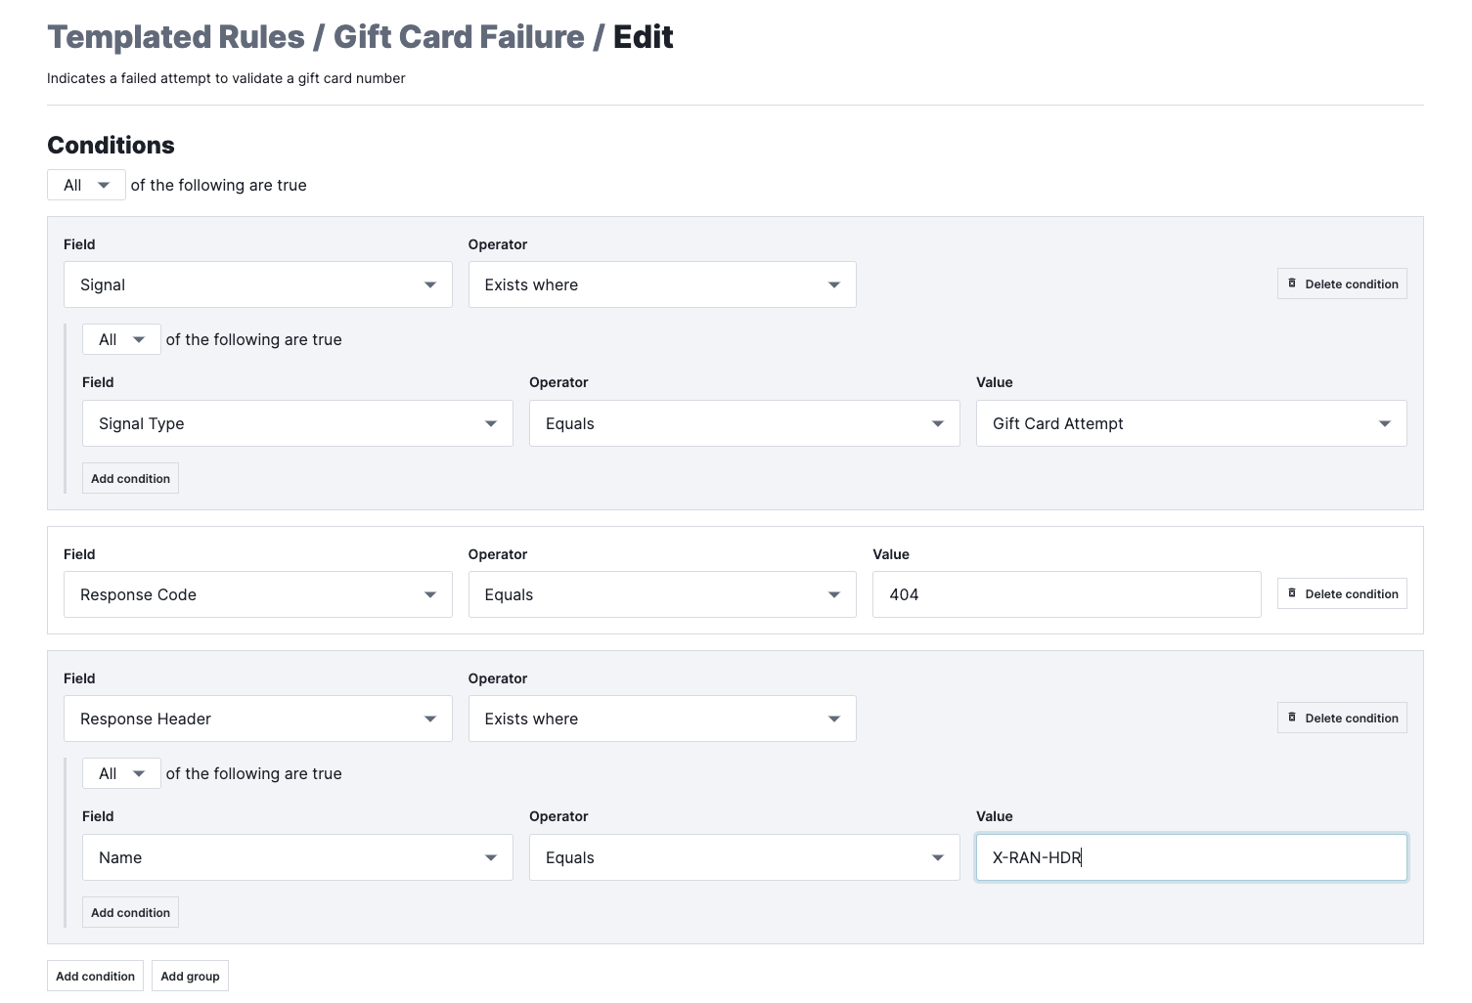Expand the All dropdown in the Response Header group
Image resolution: width=1472 pixels, height=1003 pixels.
tap(121, 772)
